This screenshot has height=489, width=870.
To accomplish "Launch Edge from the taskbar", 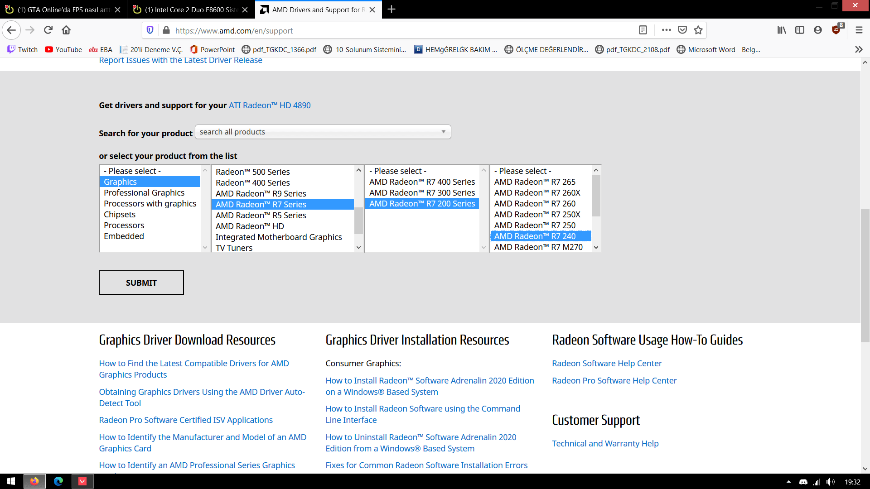I will (x=58, y=481).
